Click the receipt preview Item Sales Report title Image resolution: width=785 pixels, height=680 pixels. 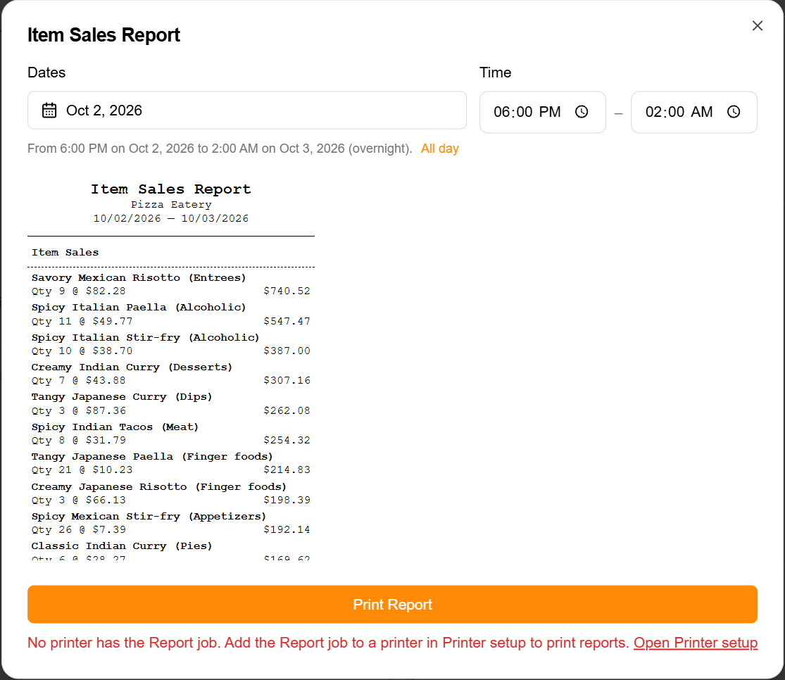tap(170, 189)
